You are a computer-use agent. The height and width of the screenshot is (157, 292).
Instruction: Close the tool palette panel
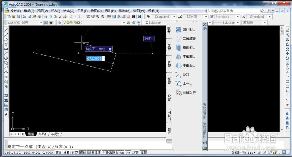205,24
